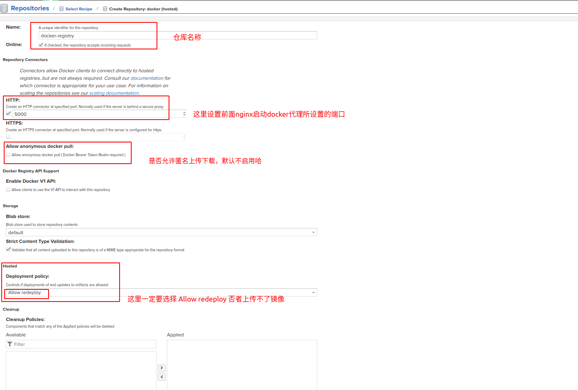
Task: Open the scaling documentation link
Action: [114, 93]
